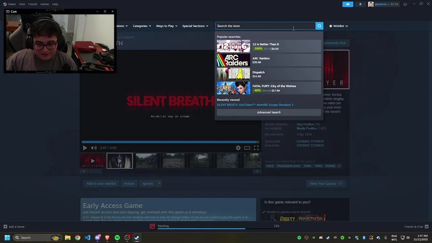Click the Follow button
Viewport: 432px width, 243px height.
(129, 184)
